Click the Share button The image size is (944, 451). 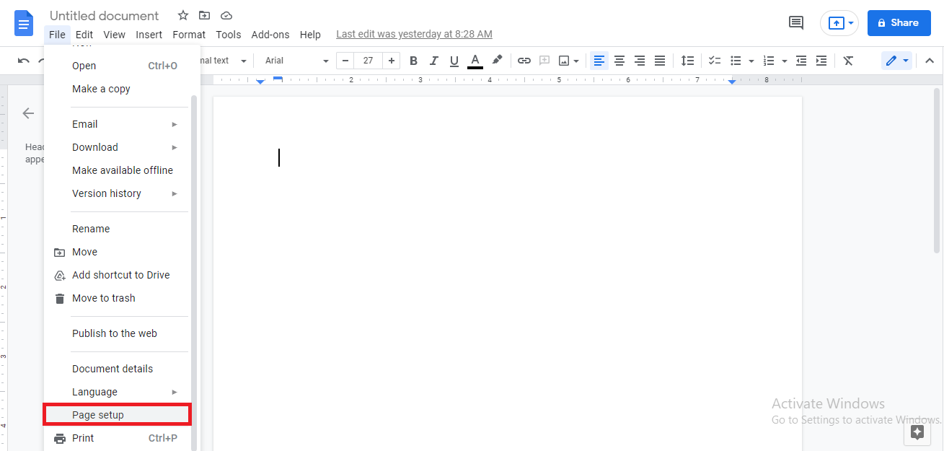tap(899, 23)
